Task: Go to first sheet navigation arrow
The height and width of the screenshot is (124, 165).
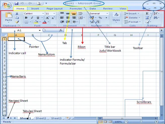Action: 4,118
